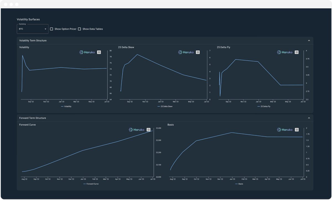Click the Haruko logo on Forward Curve chart
This screenshot has width=332, height=200.
(137, 130)
